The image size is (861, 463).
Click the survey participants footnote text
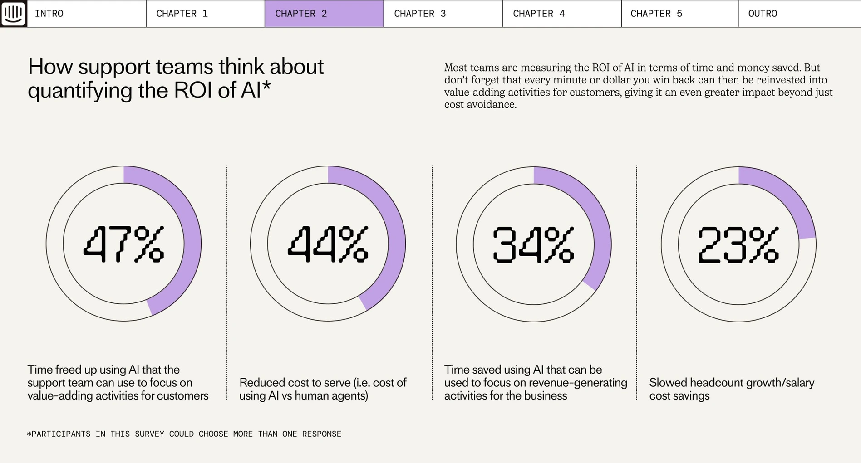pos(184,434)
